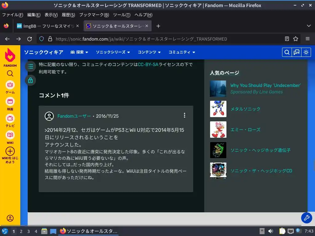Expand the コミュニティ dropdown
This screenshot has height=236, width=315.
(182, 52)
